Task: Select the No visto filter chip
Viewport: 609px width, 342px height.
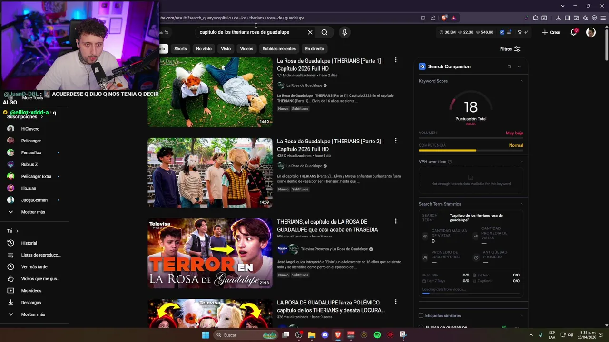Action: (x=204, y=49)
